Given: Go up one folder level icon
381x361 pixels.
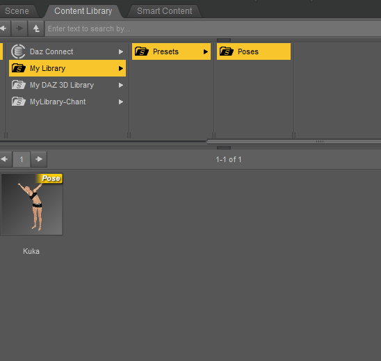Looking at the screenshot, I should coord(36,29).
